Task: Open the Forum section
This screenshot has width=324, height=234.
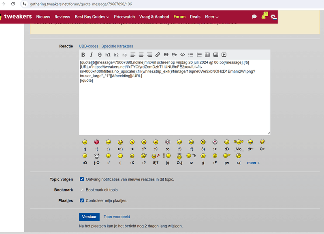Action: tap(179, 17)
